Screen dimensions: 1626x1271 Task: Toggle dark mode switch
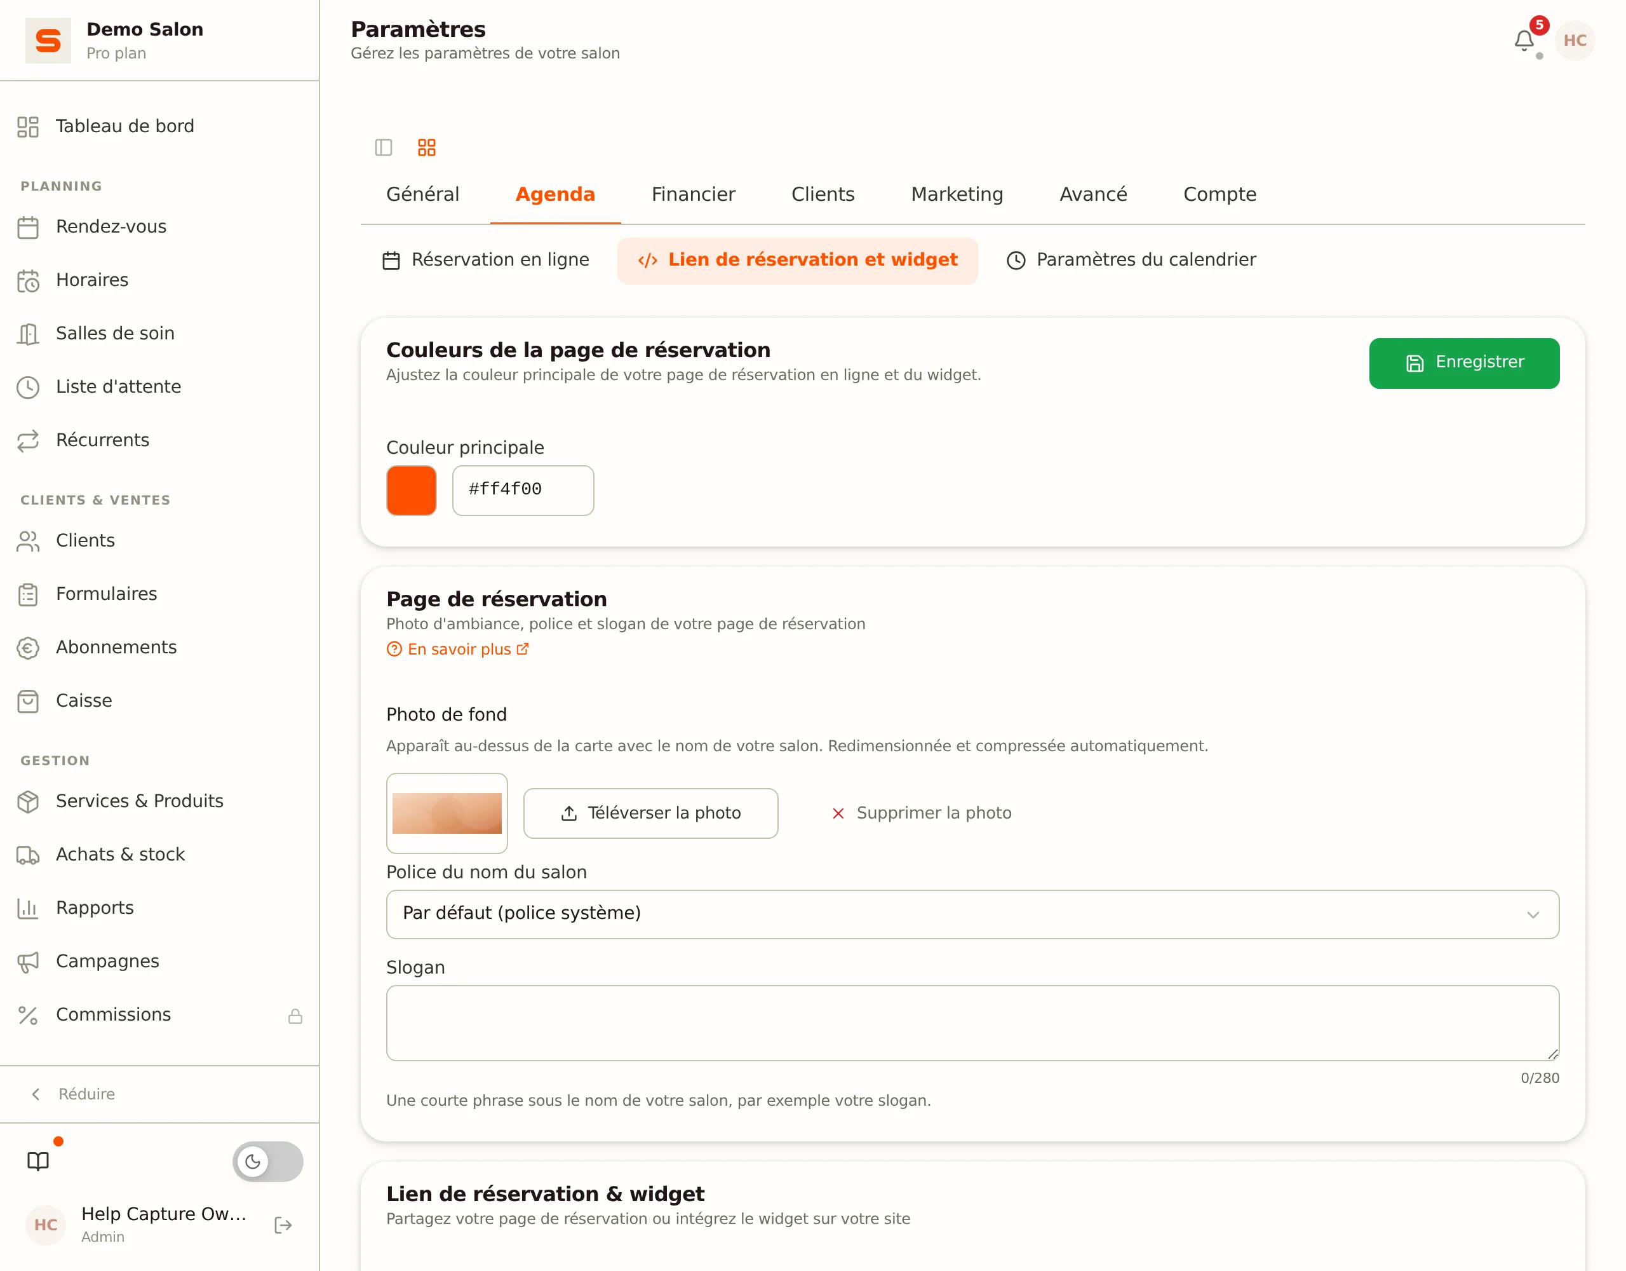coord(267,1160)
